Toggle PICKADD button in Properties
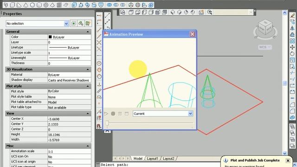Image resolution: width=297 pixels, height=167 pixels. pyautogui.click(x=73, y=24)
